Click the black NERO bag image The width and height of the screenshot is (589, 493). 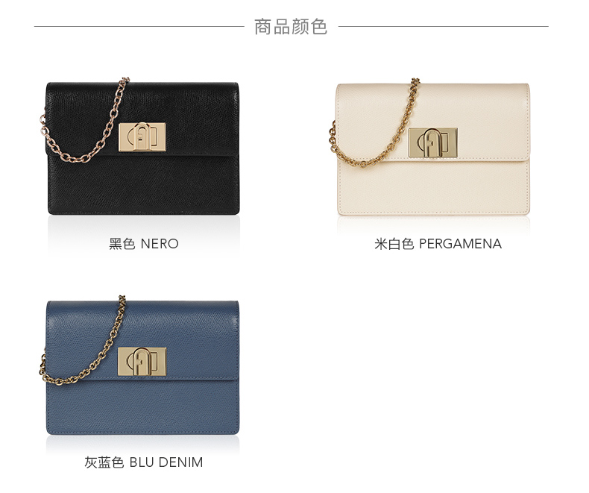coord(139,146)
